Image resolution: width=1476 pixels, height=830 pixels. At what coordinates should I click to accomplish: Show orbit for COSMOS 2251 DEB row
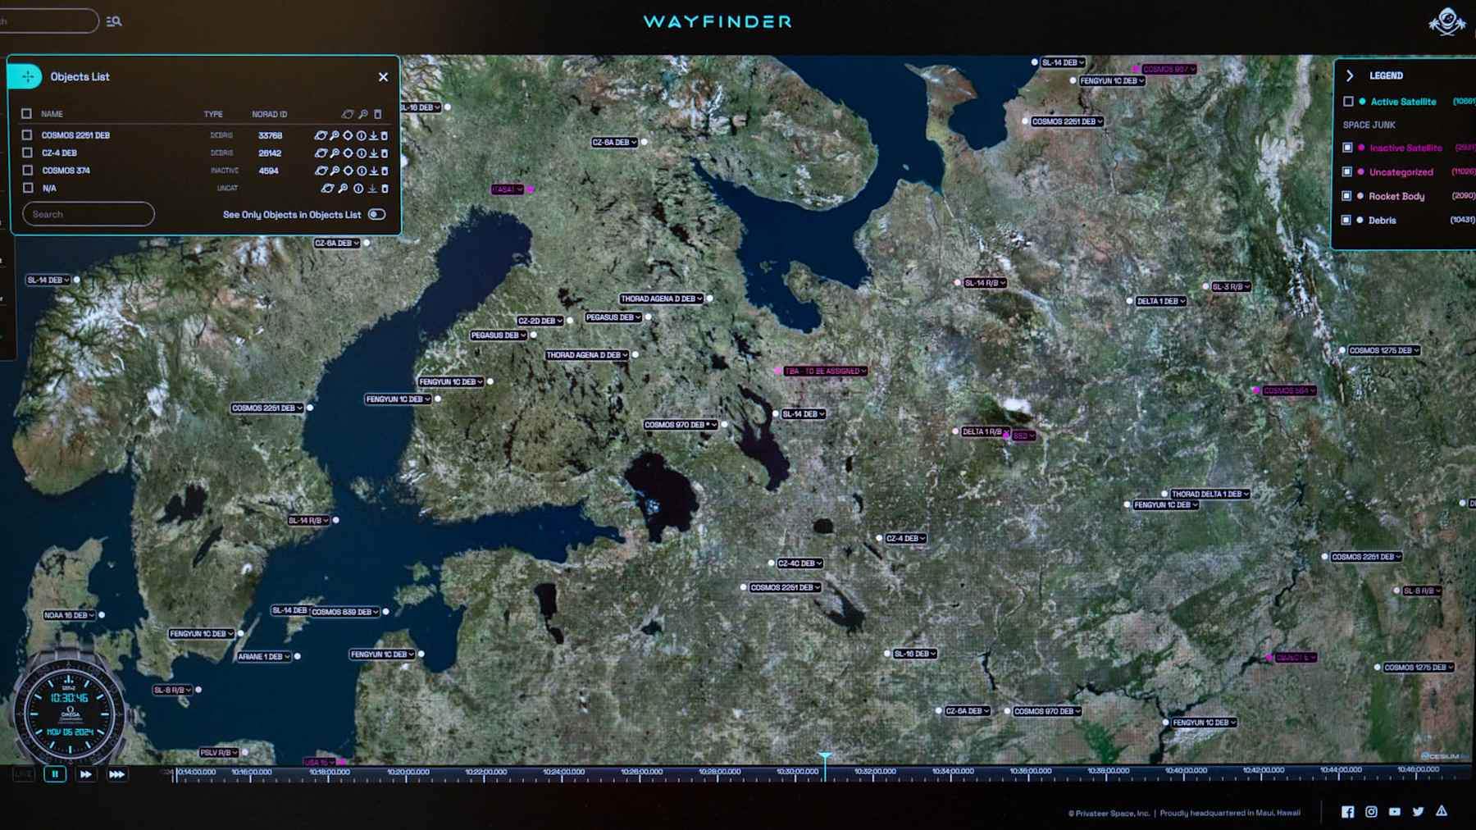click(x=321, y=135)
